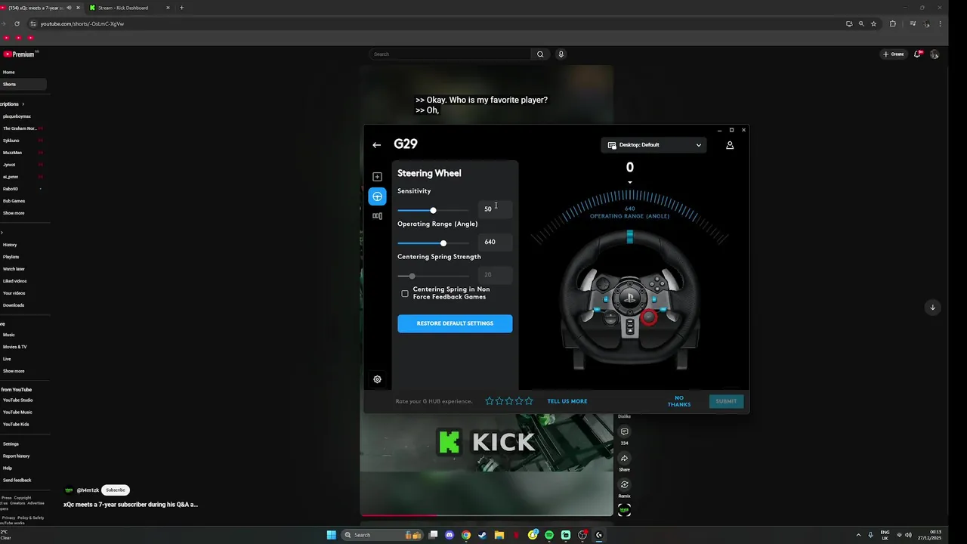The image size is (967, 544).
Task: Rate G HUB one star
Action: [490, 401]
